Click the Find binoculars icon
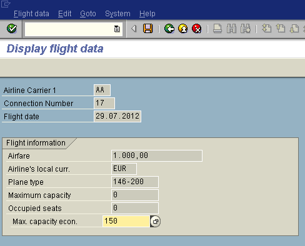 tap(231, 29)
